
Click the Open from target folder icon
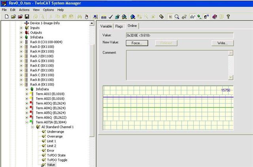20,17
